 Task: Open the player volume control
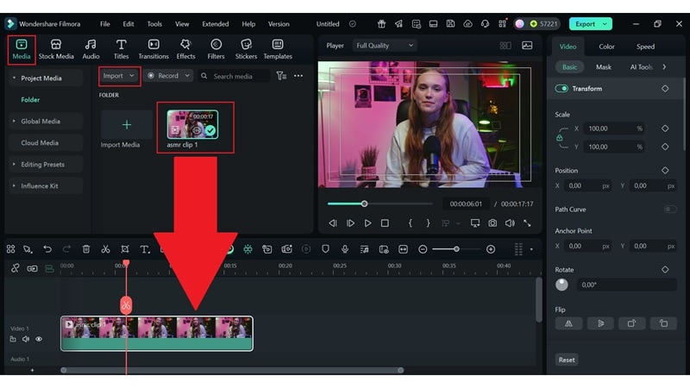click(510, 223)
